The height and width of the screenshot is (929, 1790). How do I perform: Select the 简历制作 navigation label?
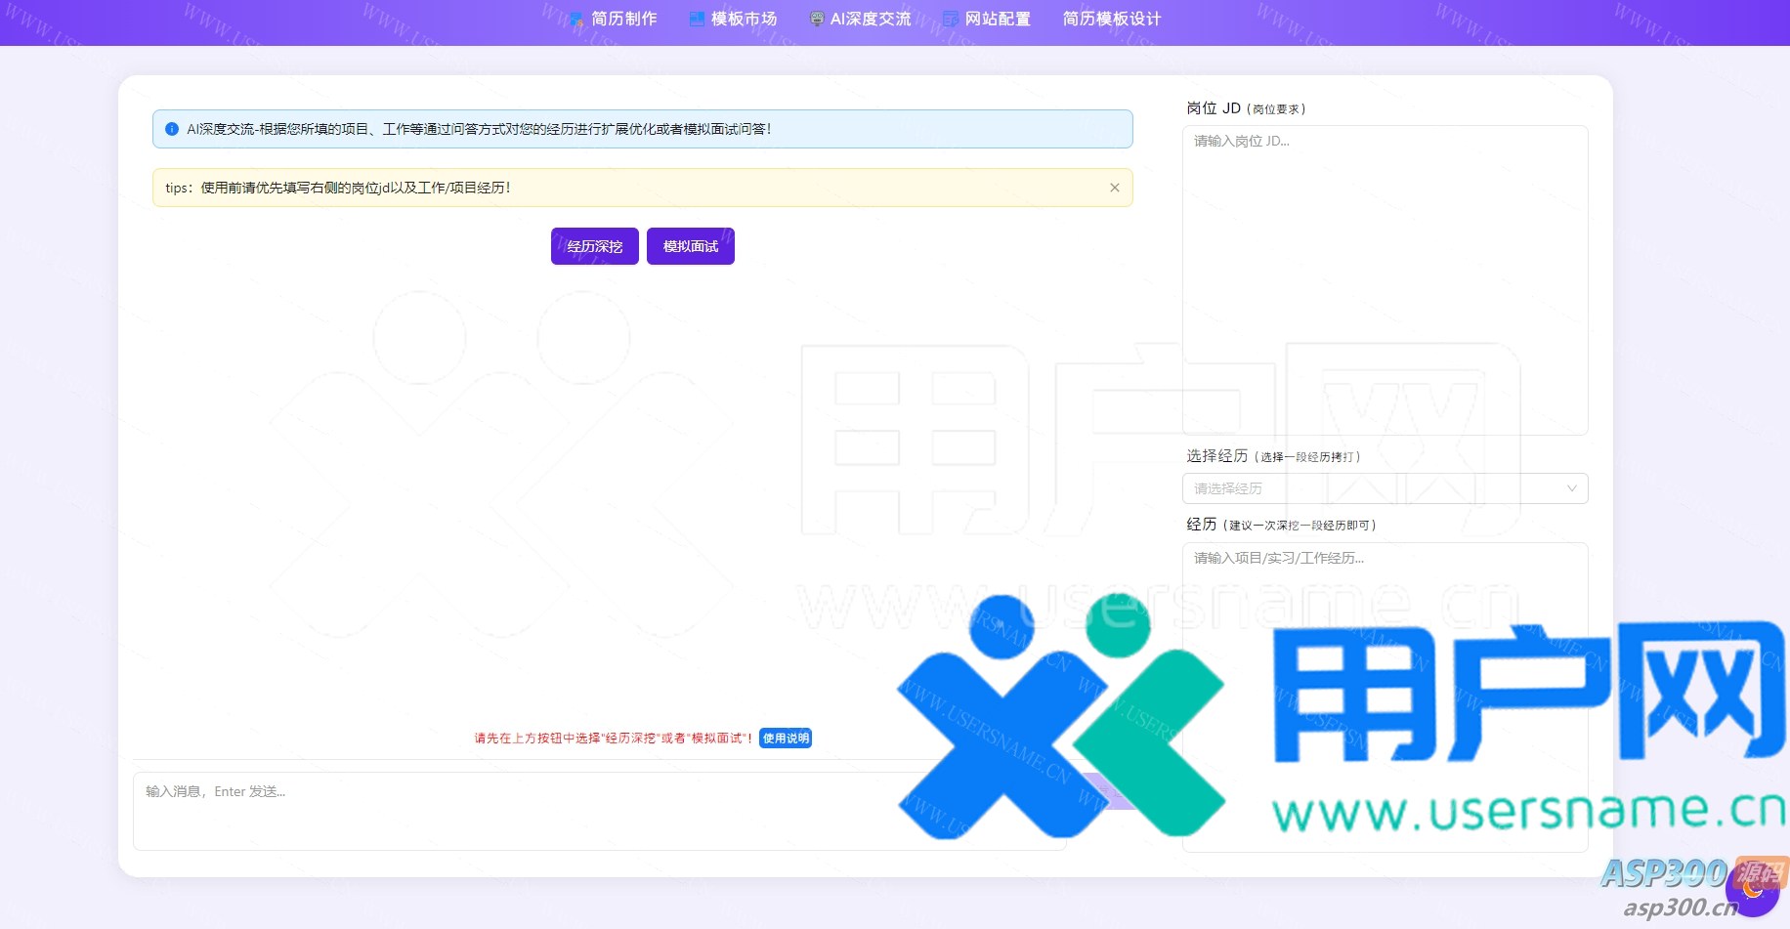tap(624, 19)
